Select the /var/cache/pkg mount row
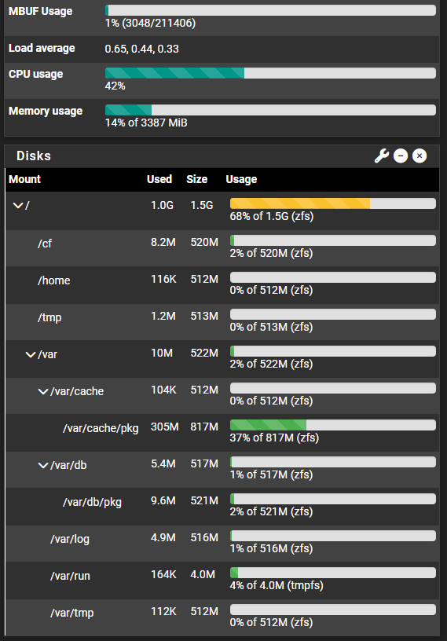Image resolution: width=447 pixels, height=641 pixels. pyautogui.click(x=222, y=433)
